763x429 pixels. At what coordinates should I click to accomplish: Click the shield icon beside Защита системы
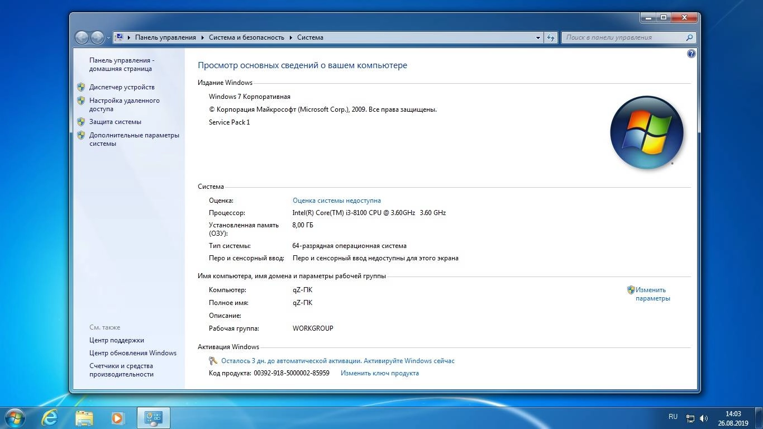point(81,122)
